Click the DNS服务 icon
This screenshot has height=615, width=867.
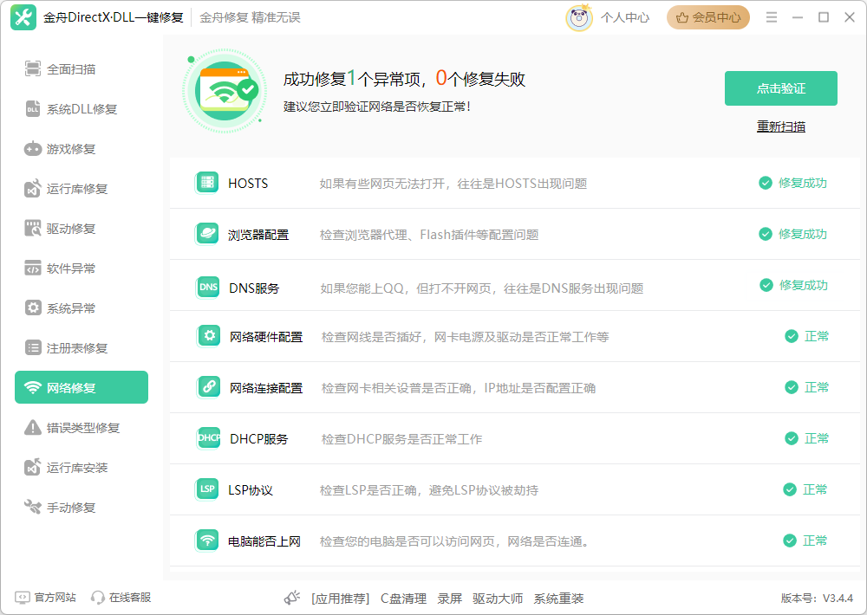point(208,287)
